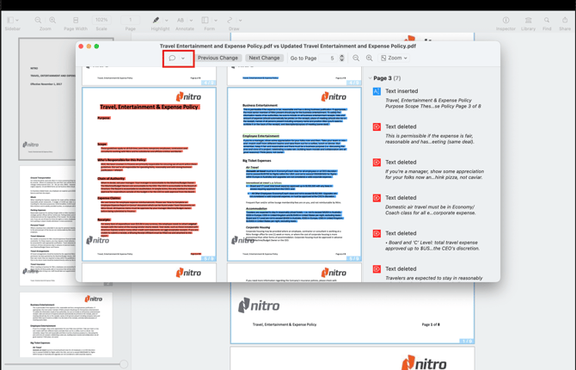
Task: Collapse the Page 3 changes group
Action: pyautogui.click(x=371, y=78)
